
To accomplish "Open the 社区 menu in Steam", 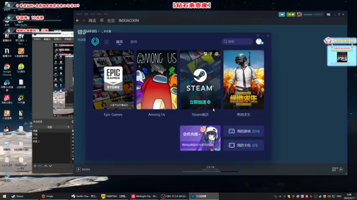I will tap(111, 20).
